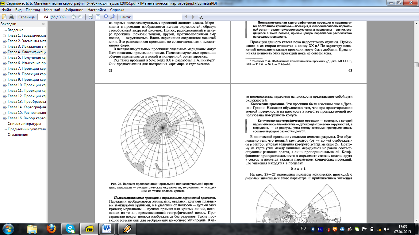Switch to Skype in the taskbar
Screen dimensions: 419x235
pos(70,229)
